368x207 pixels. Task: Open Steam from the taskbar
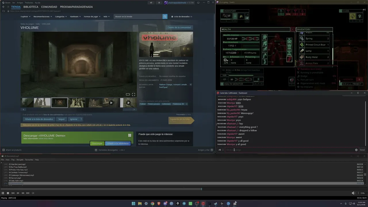216,204
